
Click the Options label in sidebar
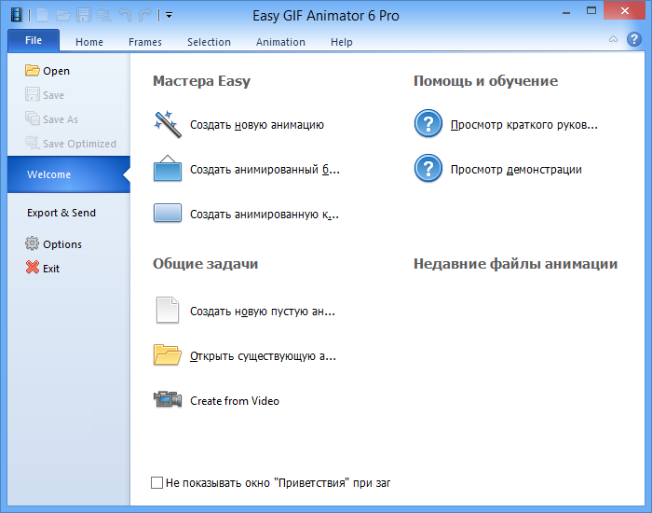pyautogui.click(x=62, y=244)
